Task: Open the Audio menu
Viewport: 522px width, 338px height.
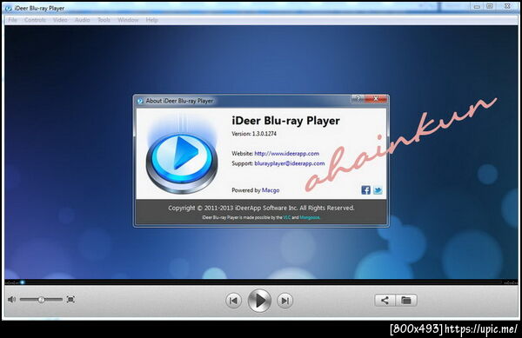Action: 83,20
